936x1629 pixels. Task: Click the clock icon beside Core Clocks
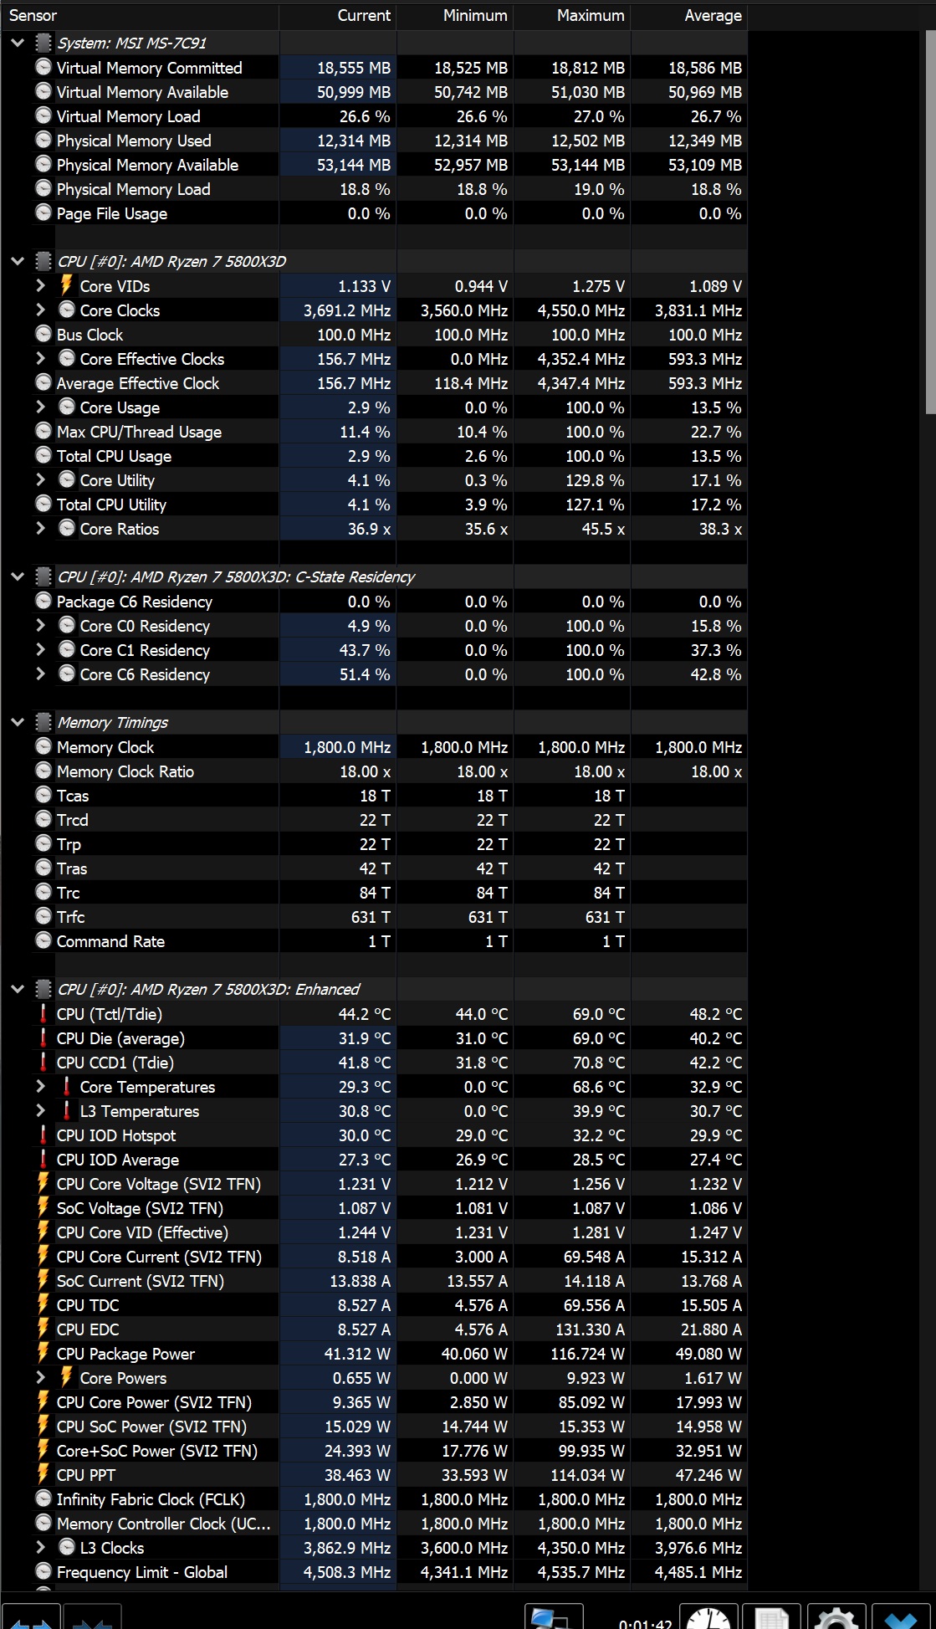coord(67,310)
